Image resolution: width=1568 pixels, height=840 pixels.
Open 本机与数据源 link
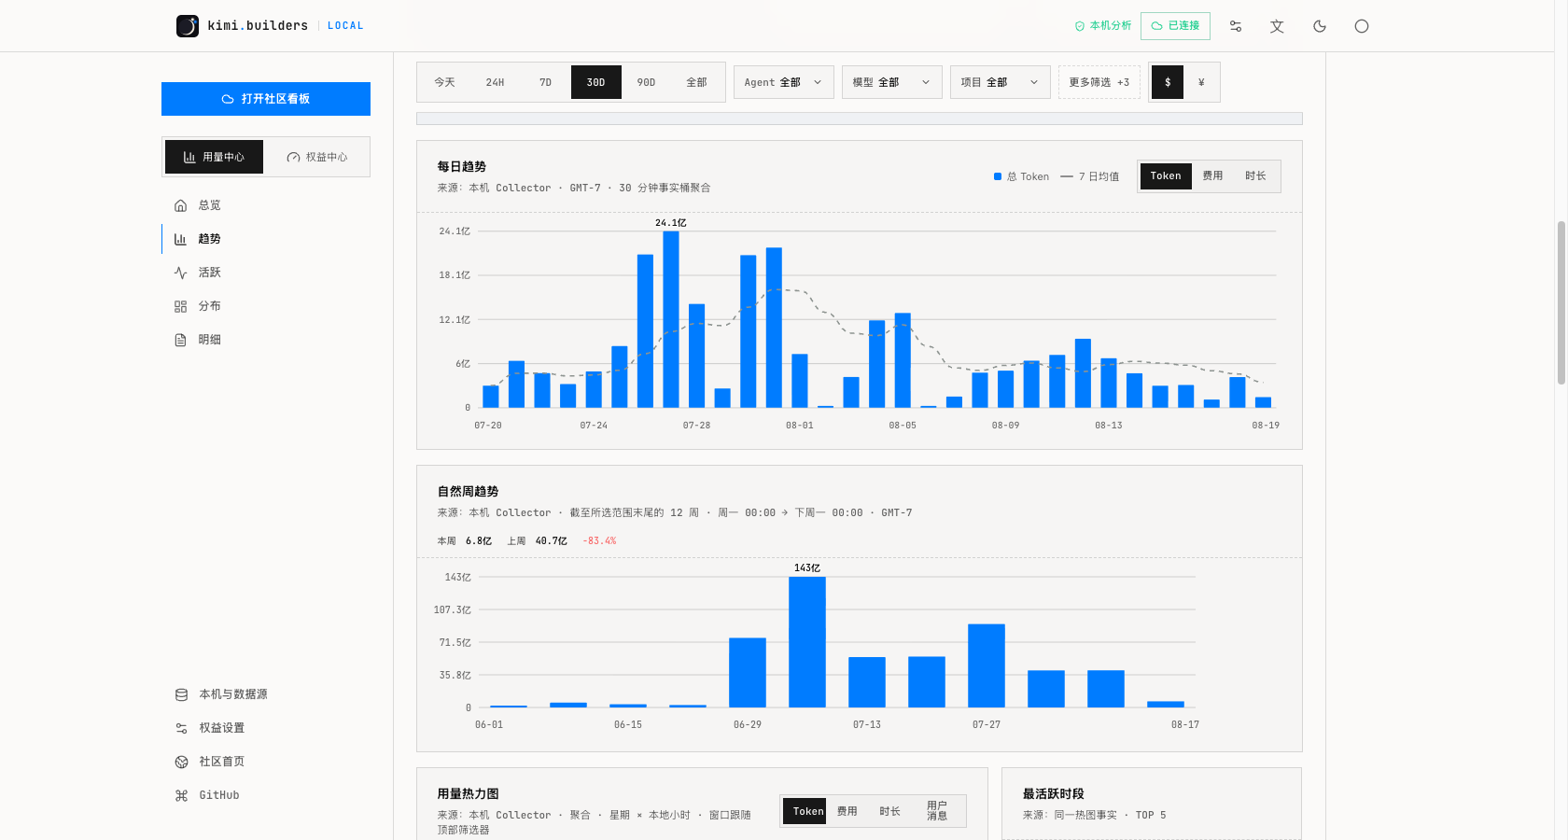pyautogui.click(x=266, y=694)
